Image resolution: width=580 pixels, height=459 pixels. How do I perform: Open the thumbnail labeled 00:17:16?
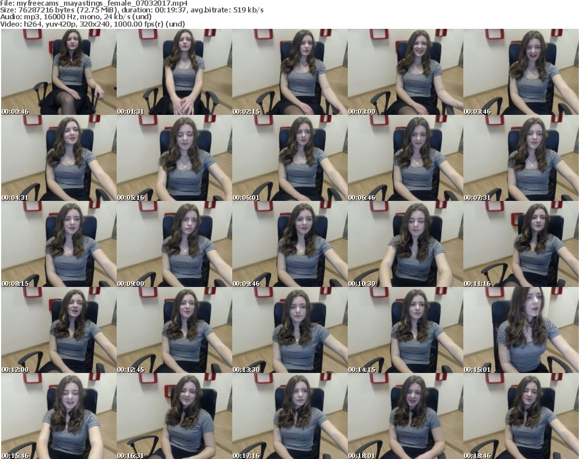(x=289, y=416)
